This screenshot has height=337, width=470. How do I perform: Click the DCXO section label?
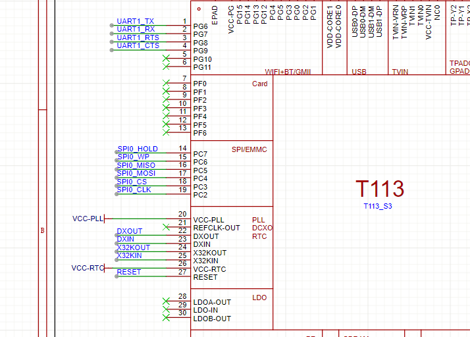tap(262, 228)
